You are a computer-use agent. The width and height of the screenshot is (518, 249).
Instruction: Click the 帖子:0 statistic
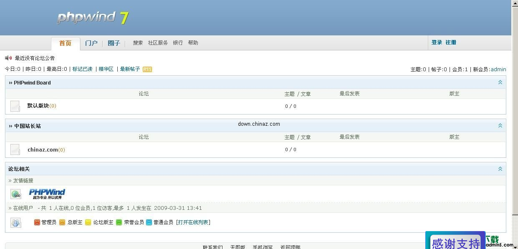[439, 70]
